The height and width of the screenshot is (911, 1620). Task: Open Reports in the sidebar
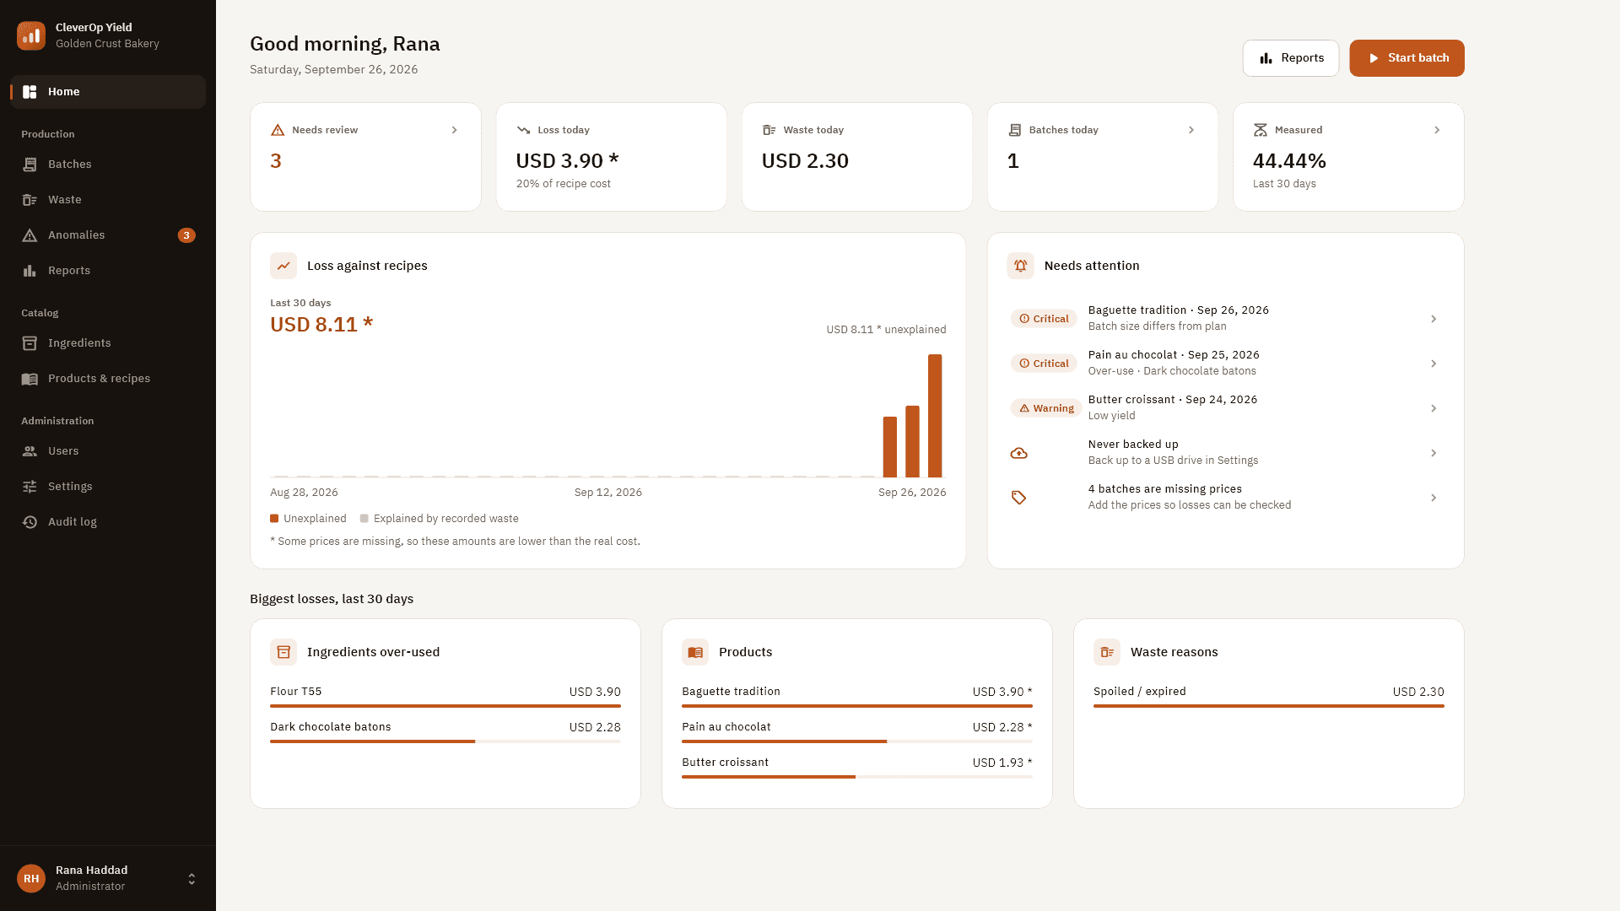tap(108, 271)
